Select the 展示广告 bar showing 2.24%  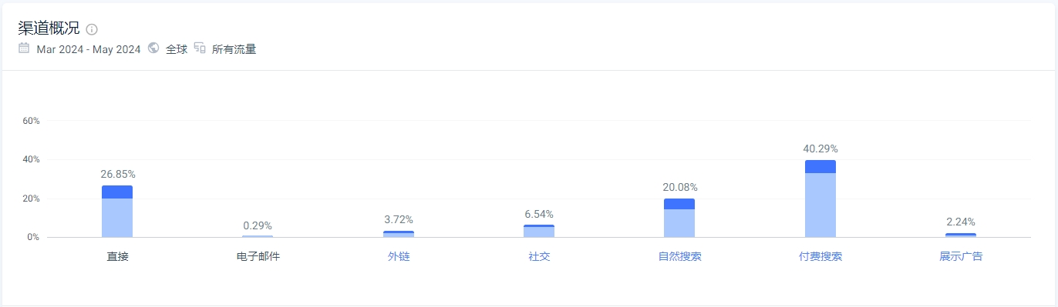pos(961,235)
